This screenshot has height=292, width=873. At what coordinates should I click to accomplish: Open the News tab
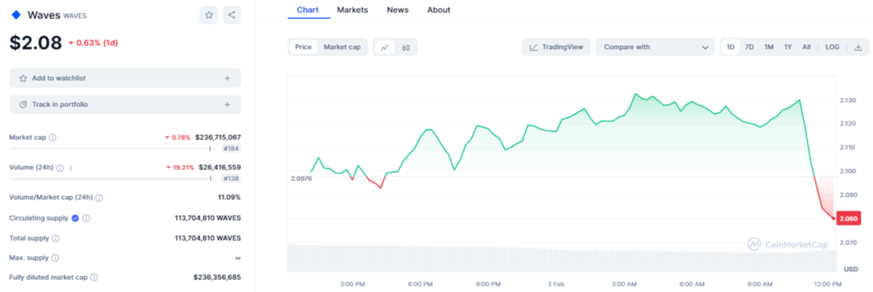pos(397,10)
